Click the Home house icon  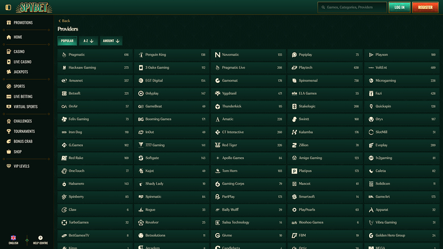point(9,37)
